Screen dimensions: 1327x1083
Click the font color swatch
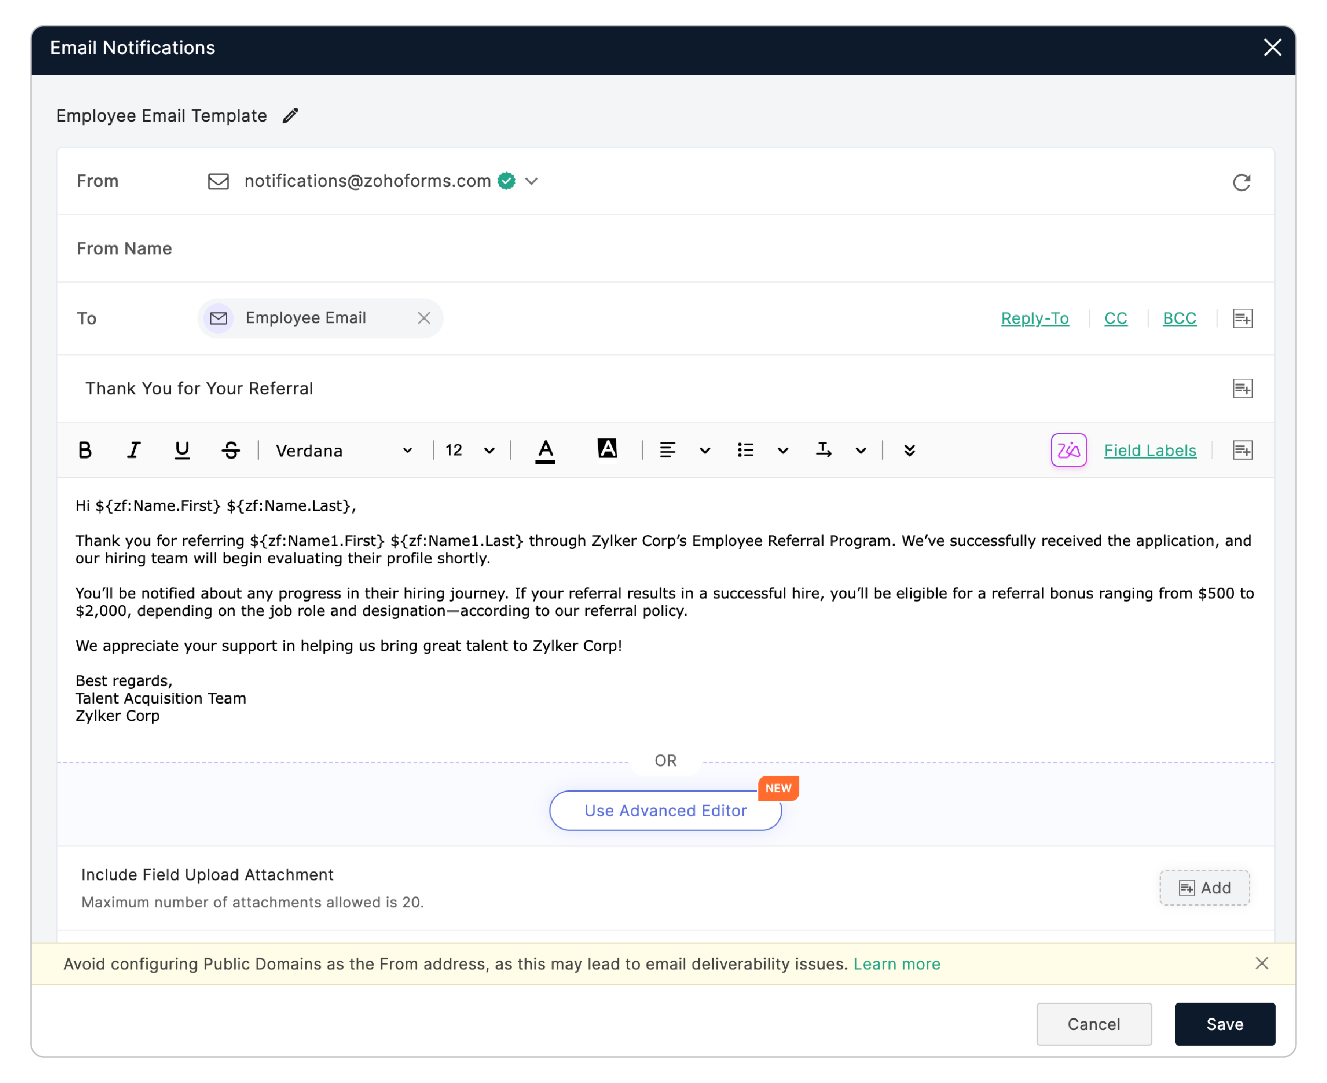pos(545,450)
